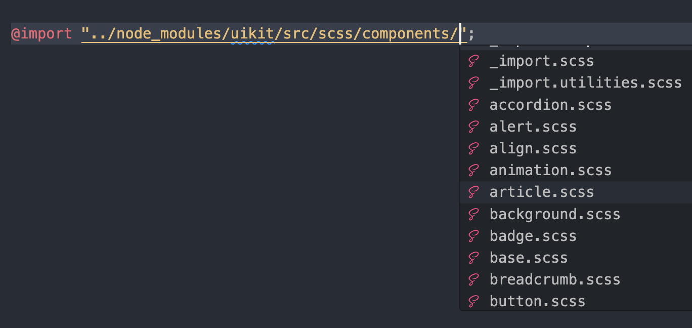Screen dimensions: 692x328
Task: Click the Sass icon next to _import.scss
Action: (x=473, y=62)
